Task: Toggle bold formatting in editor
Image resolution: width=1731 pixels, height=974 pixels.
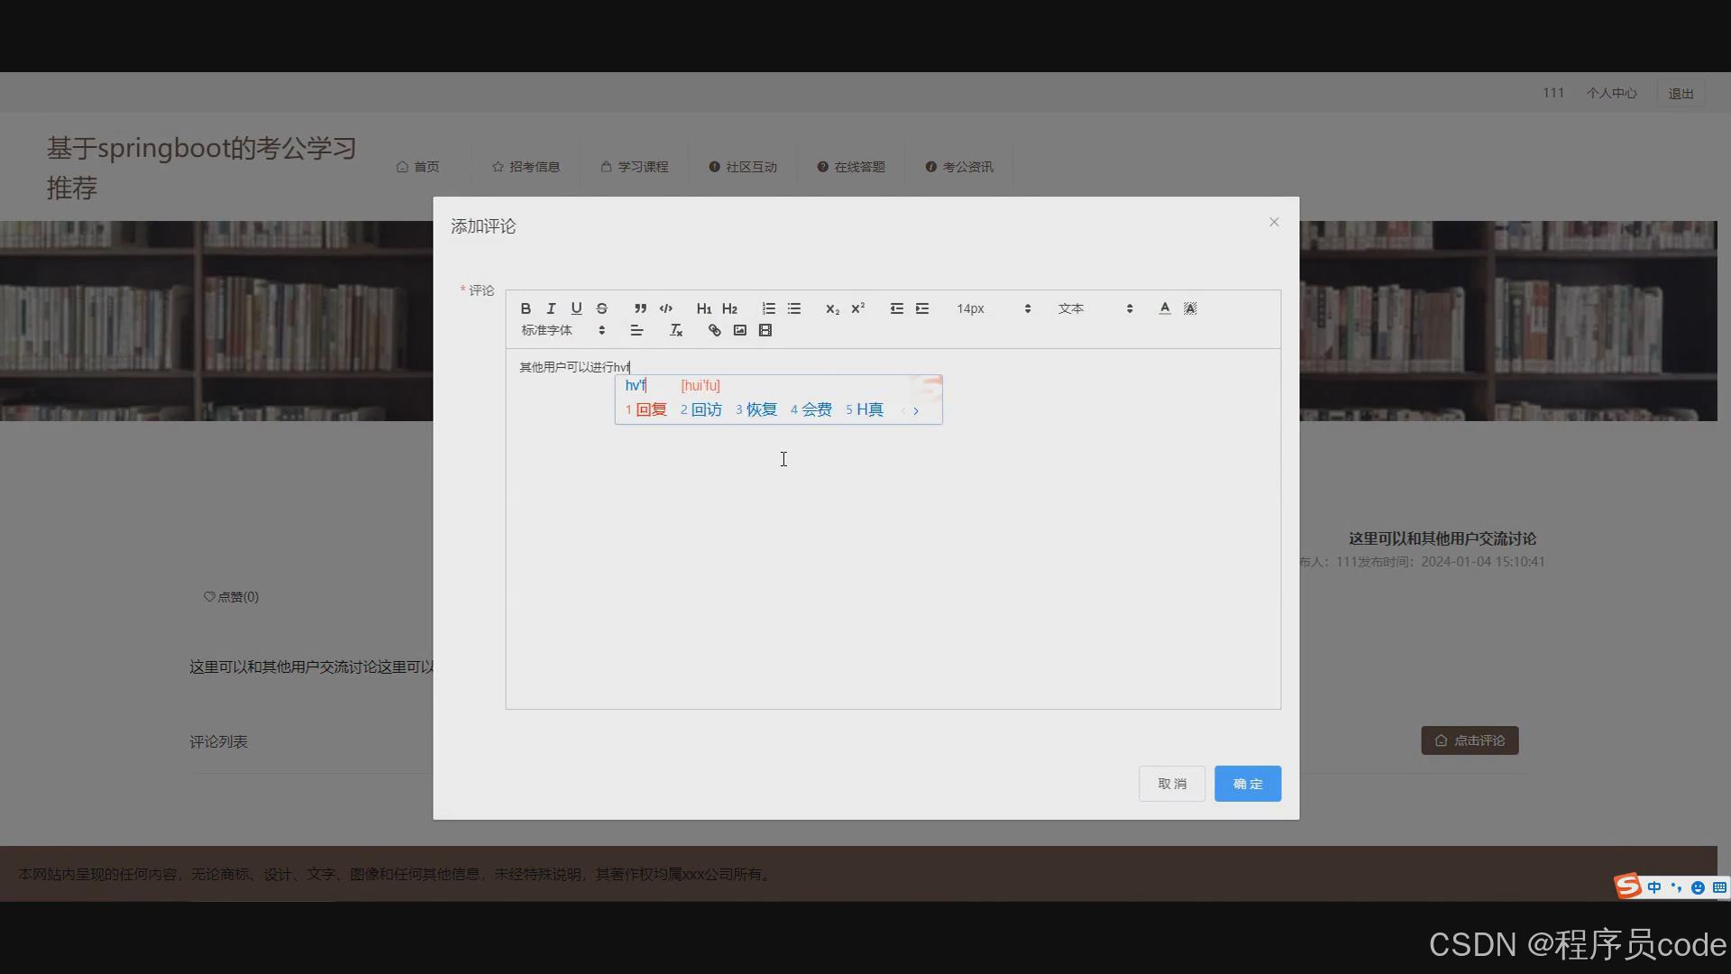Action: tap(526, 308)
